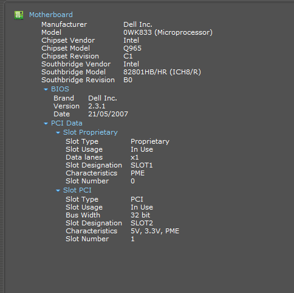
Task: Select Data lanes value x1
Action: point(135,157)
